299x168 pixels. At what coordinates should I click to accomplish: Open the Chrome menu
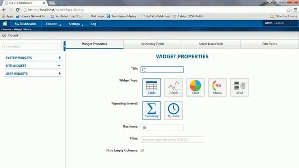click(x=295, y=10)
